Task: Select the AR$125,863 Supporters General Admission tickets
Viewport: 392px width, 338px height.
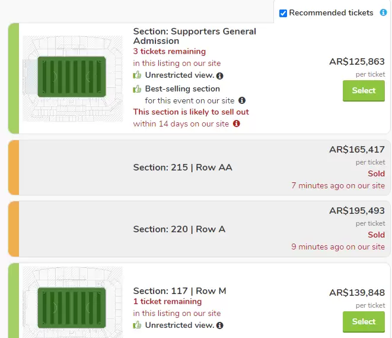Action: click(364, 91)
